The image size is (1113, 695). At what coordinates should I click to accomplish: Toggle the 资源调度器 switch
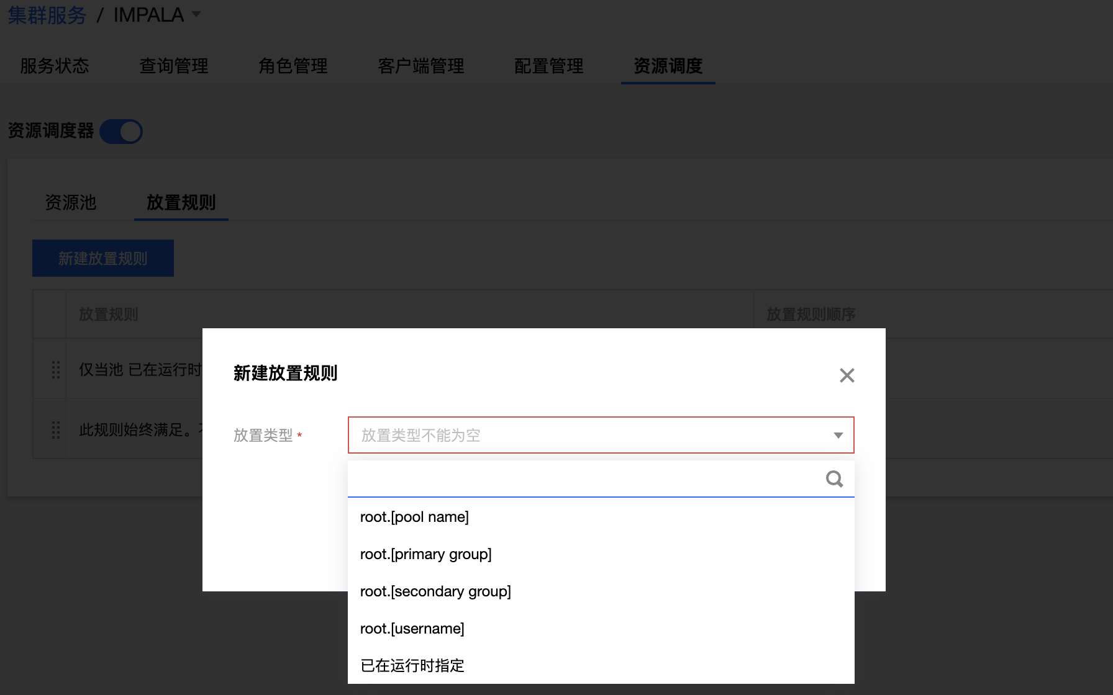(x=121, y=132)
